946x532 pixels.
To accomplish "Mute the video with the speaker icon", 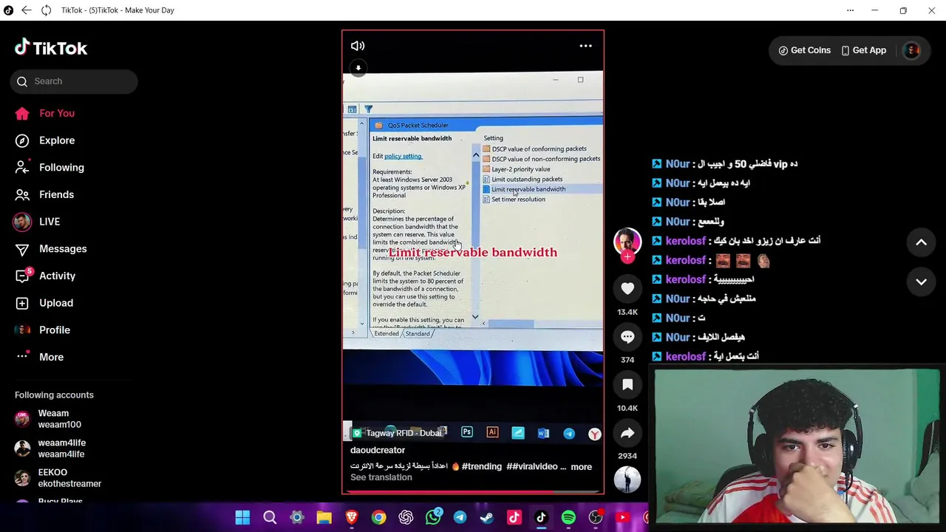I will [358, 46].
